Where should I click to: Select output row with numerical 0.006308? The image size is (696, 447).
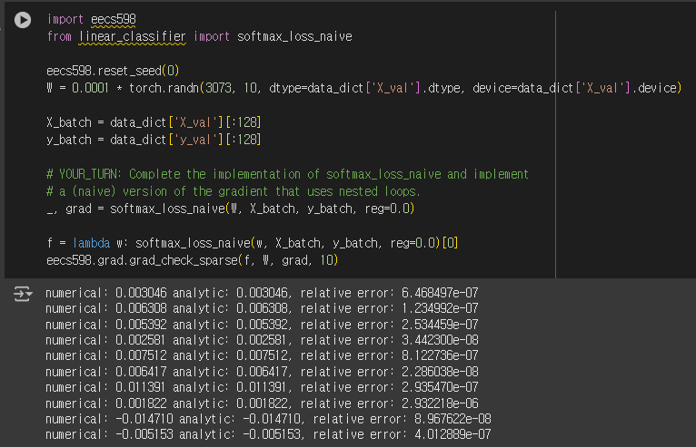262,308
